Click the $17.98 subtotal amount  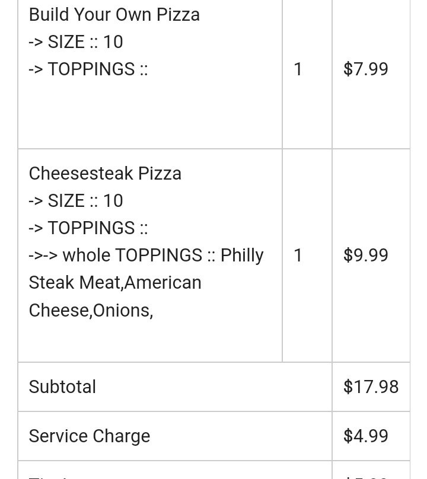point(371,387)
